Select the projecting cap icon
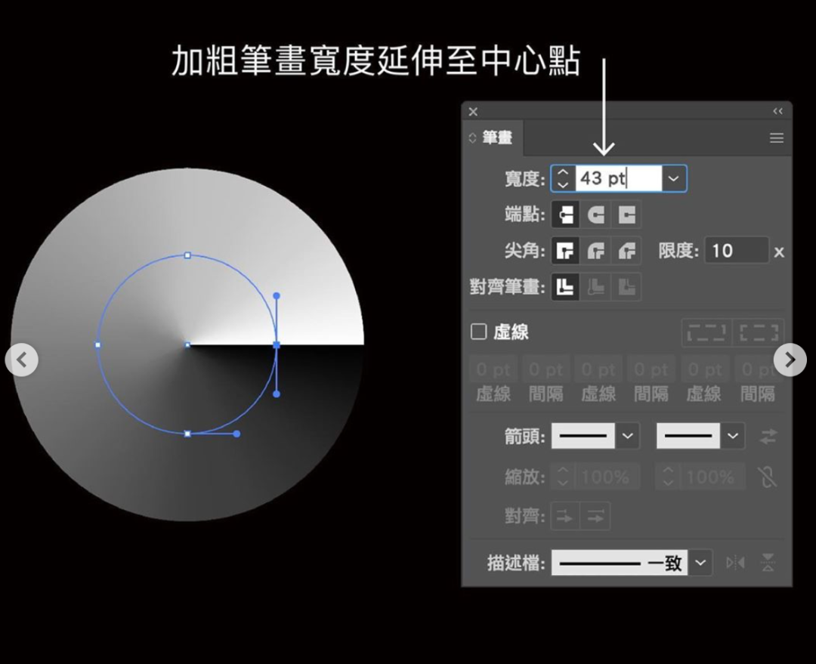 tap(626, 215)
